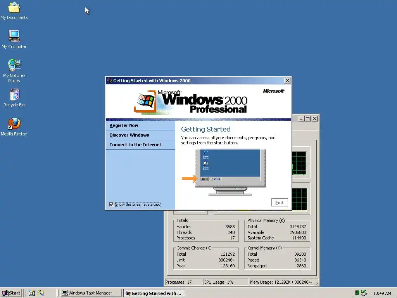Click status bar Processes: 17
This screenshot has width=397, height=298.
coord(183,282)
